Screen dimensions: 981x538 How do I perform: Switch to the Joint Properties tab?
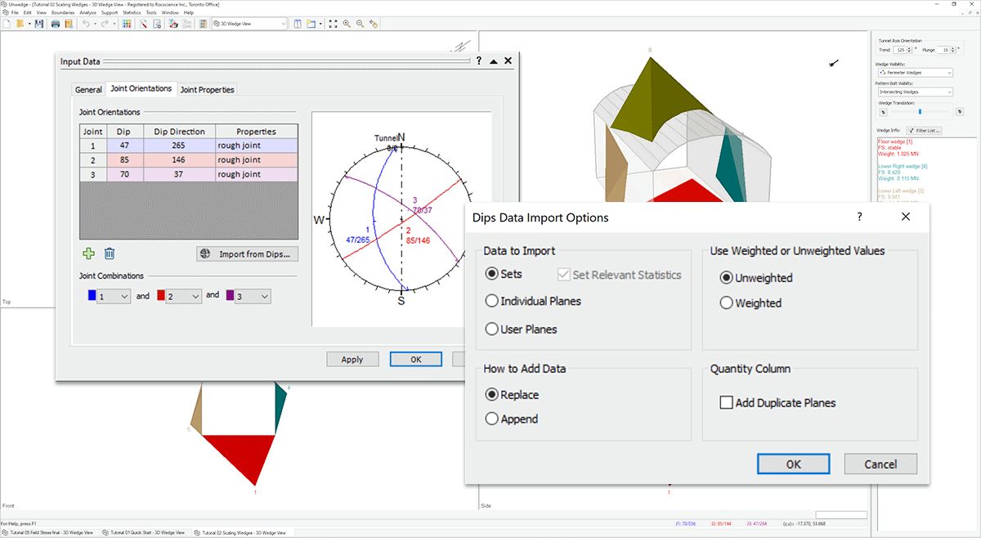(207, 90)
